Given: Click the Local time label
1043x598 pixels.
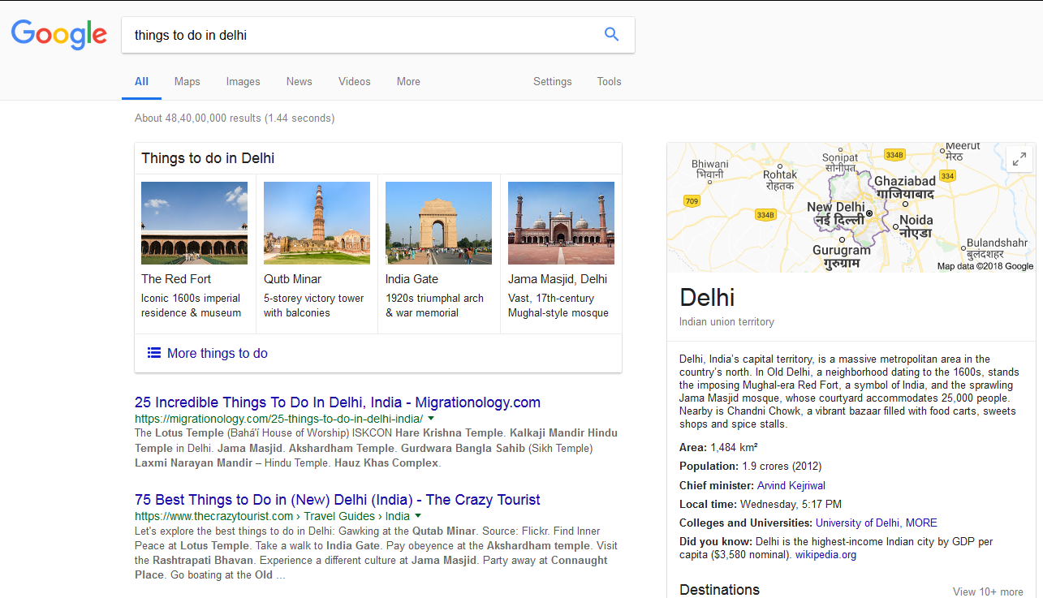Looking at the screenshot, I should click(709, 504).
